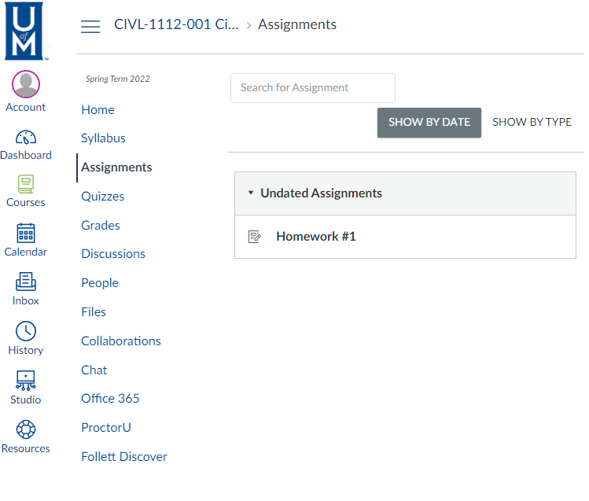The image size is (589, 501).
Task: Open the Account profile avatar
Action: [26, 84]
